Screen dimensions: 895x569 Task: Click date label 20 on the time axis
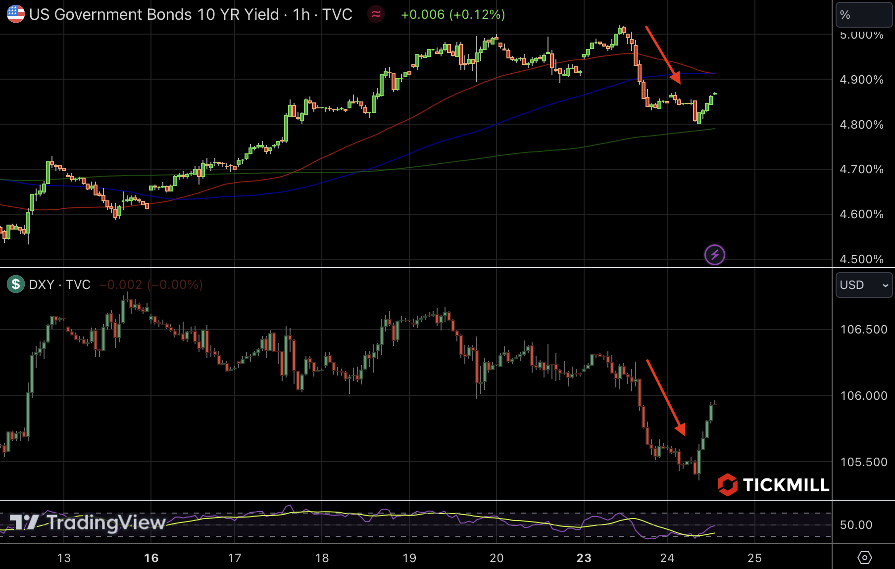point(497,558)
